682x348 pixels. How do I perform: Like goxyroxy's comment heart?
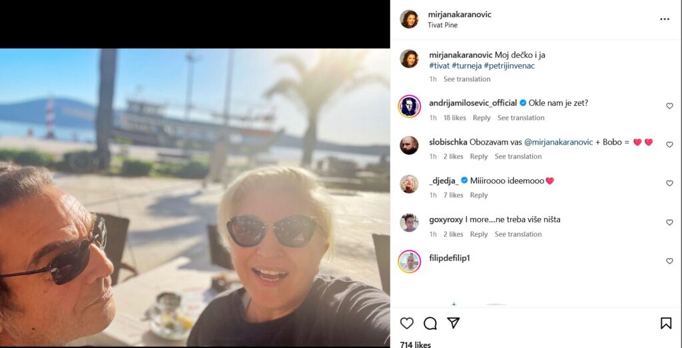pyautogui.click(x=669, y=223)
